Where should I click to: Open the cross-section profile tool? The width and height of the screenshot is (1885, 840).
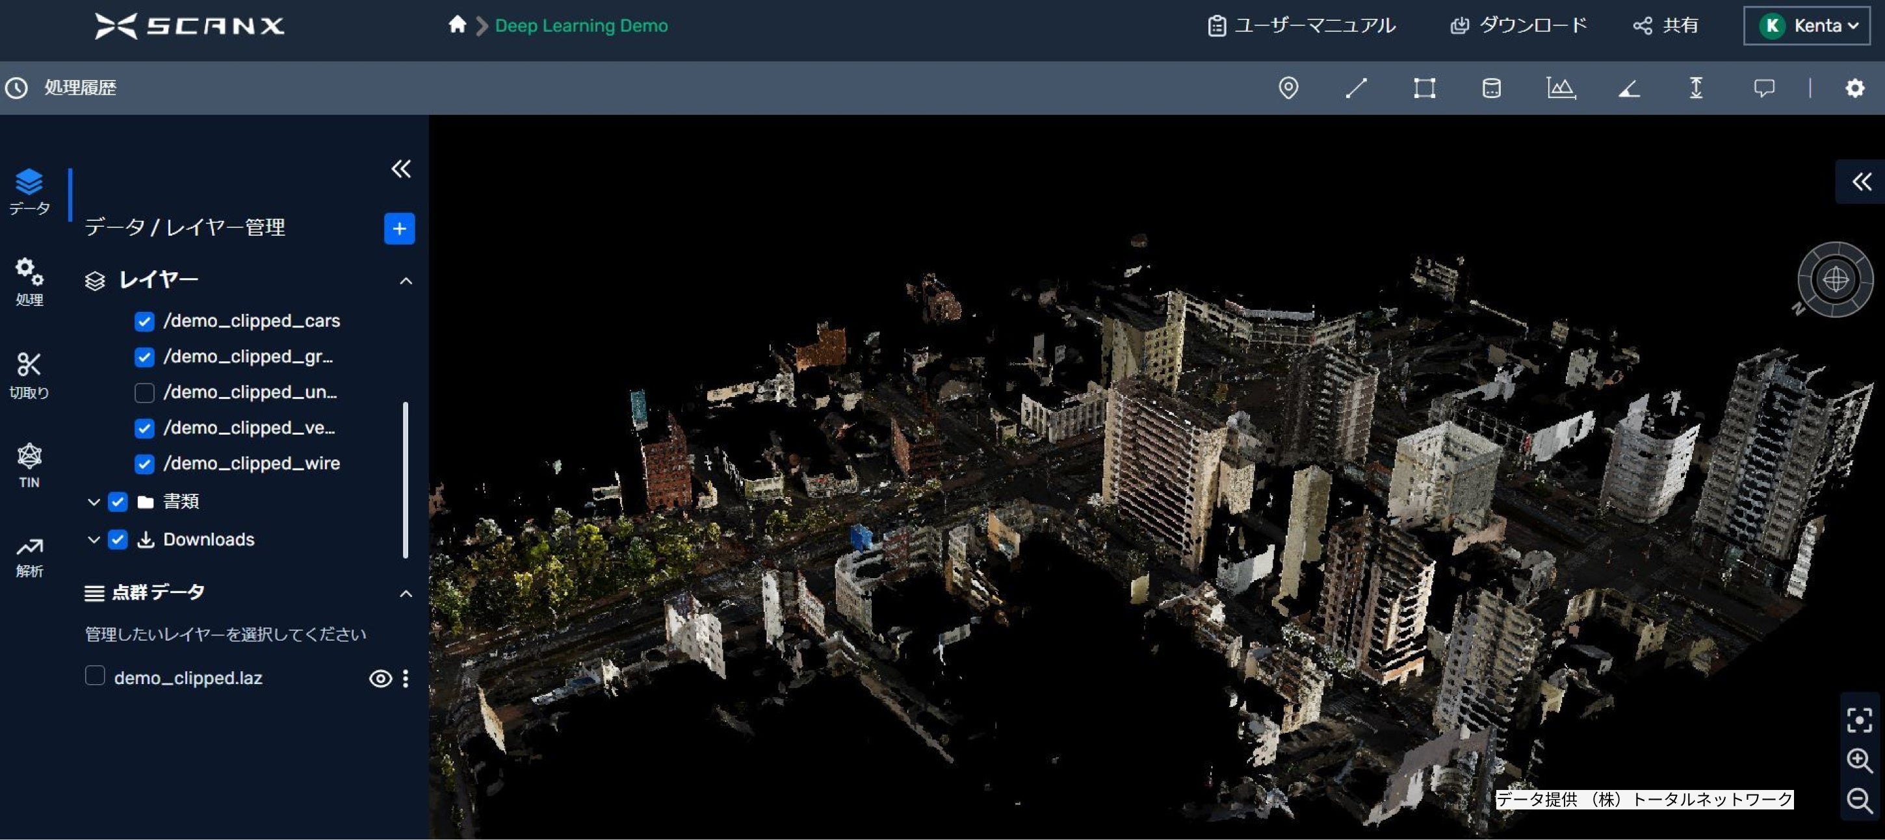[1561, 88]
